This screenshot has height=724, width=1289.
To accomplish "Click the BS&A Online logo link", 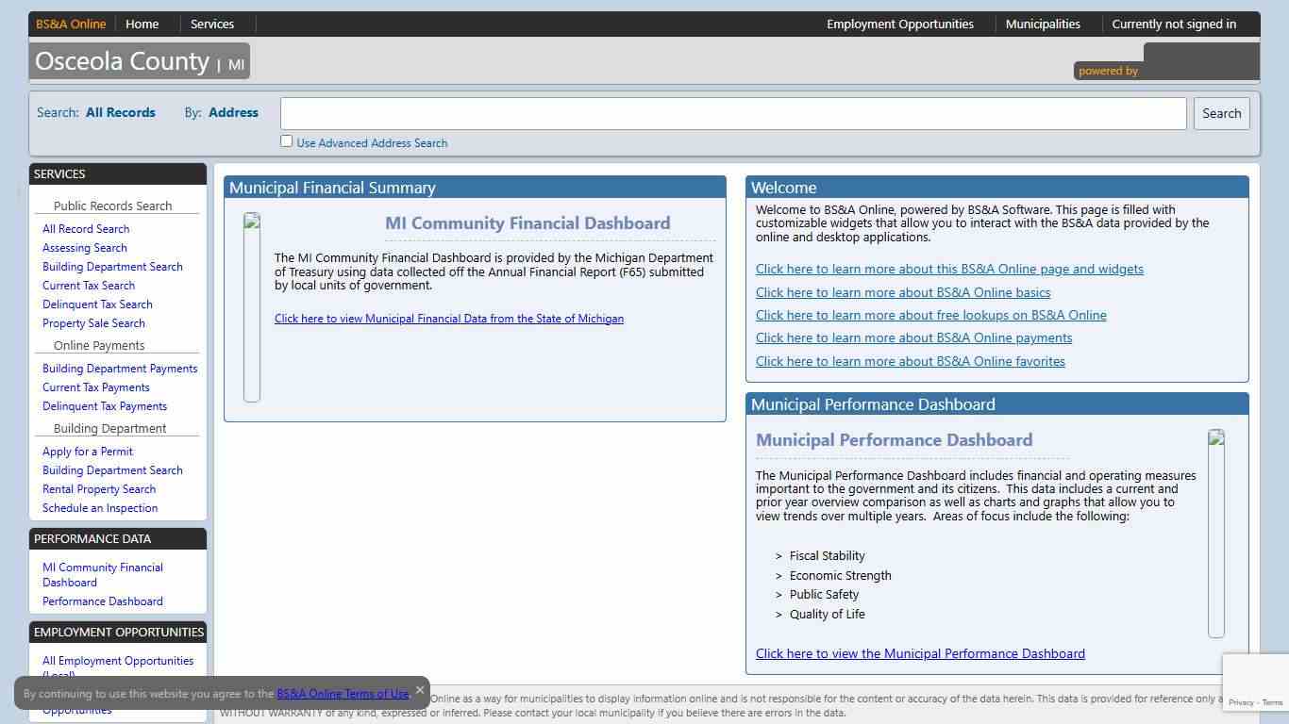I will pos(70,24).
